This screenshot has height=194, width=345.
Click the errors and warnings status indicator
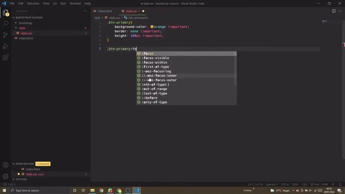click(x=9, y=184)
